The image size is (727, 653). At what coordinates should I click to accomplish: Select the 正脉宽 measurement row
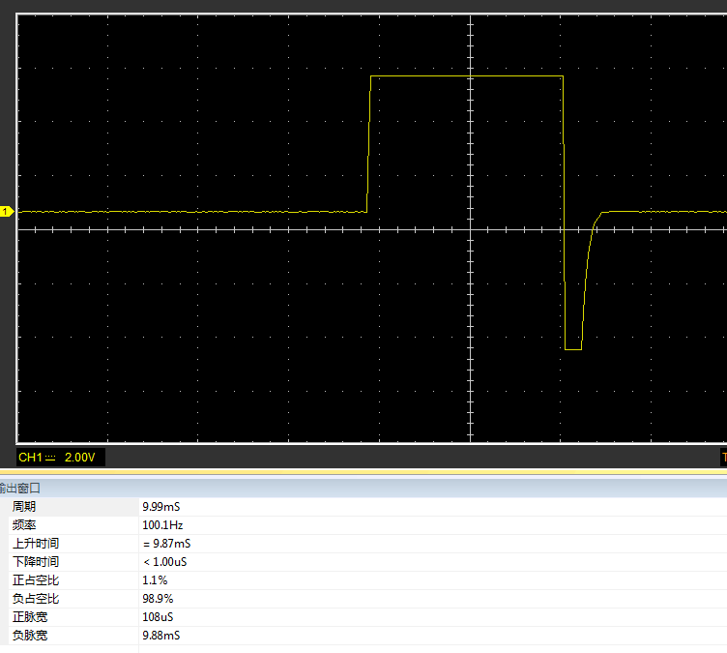29,617
